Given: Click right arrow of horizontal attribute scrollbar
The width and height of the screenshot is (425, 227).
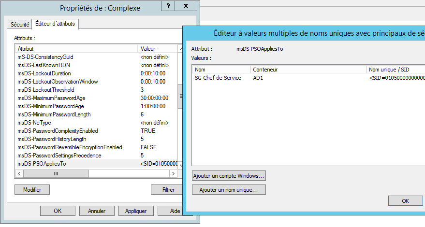Looking at the screenshot, I should 173,173.
